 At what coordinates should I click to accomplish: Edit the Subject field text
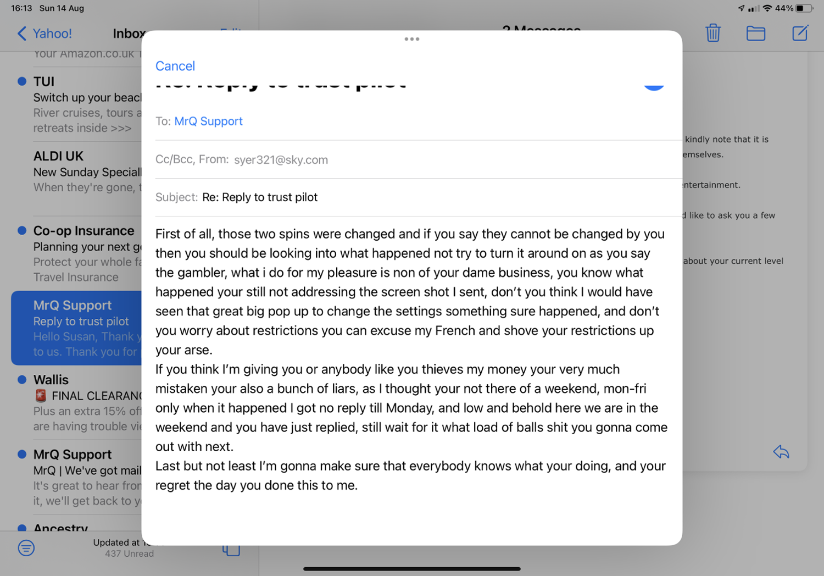[260, 197]
